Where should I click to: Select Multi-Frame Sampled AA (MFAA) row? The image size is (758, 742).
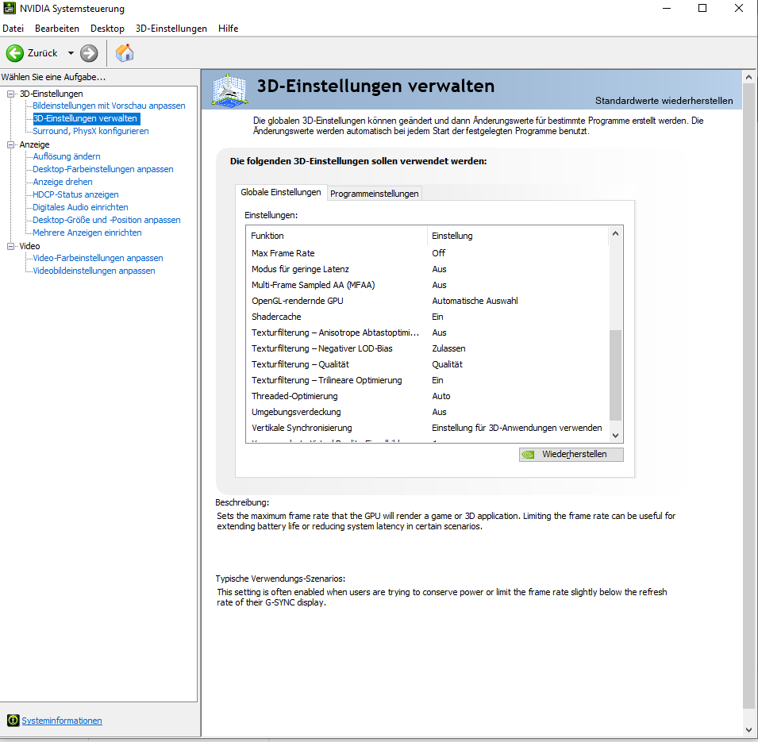tap(427, 285)
